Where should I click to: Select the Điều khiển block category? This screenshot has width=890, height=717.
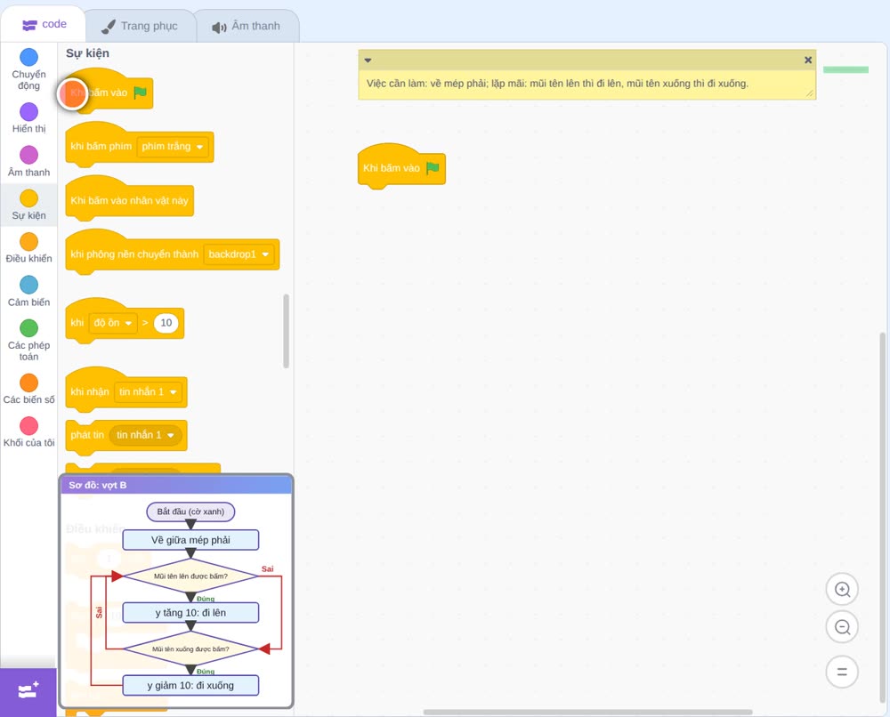(29, 248)
